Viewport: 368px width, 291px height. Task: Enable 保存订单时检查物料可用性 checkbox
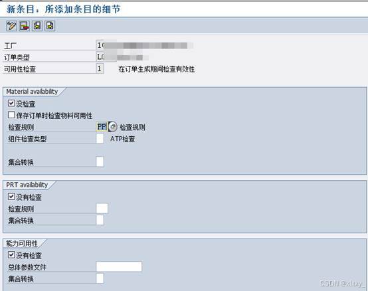[11, 115]
